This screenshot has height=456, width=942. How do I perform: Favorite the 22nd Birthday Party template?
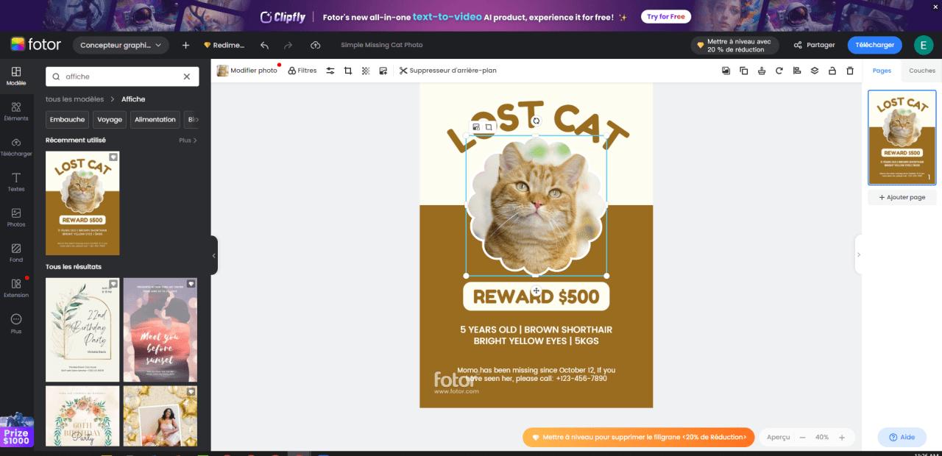[x=113, y=283]
